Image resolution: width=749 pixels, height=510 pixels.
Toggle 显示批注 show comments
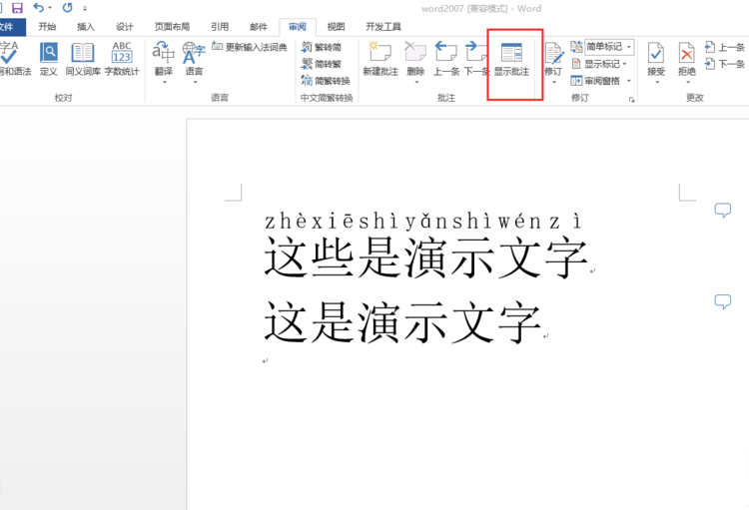pyautogui.click(x=511, y=59)
